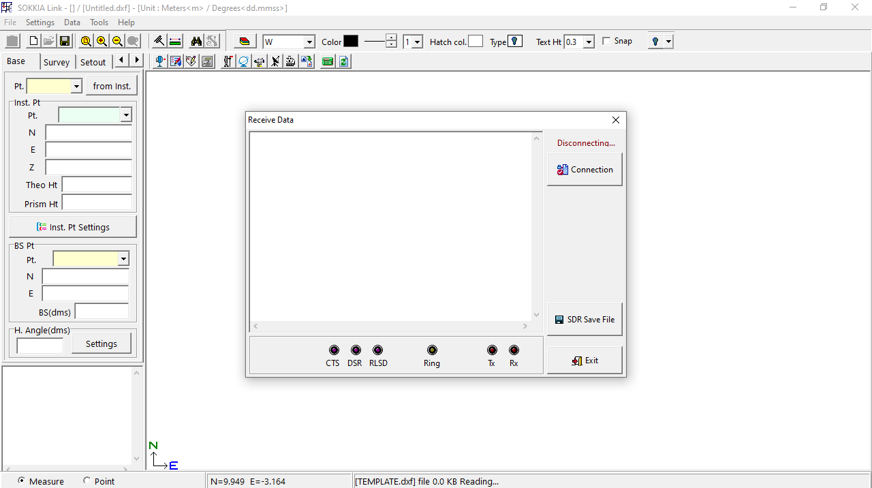
Task: Click the Open folder icon
Action: pos(49,41)
